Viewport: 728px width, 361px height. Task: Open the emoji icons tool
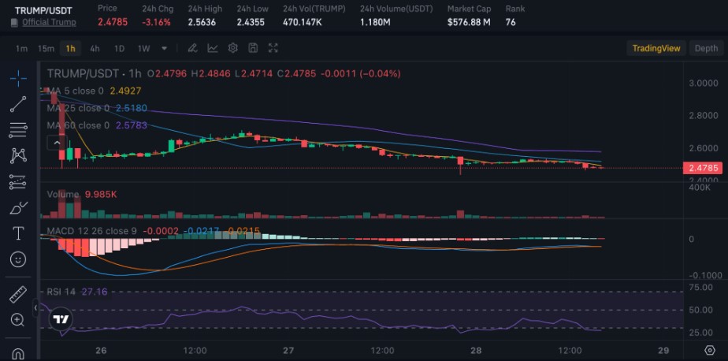(x=18, y=259)
